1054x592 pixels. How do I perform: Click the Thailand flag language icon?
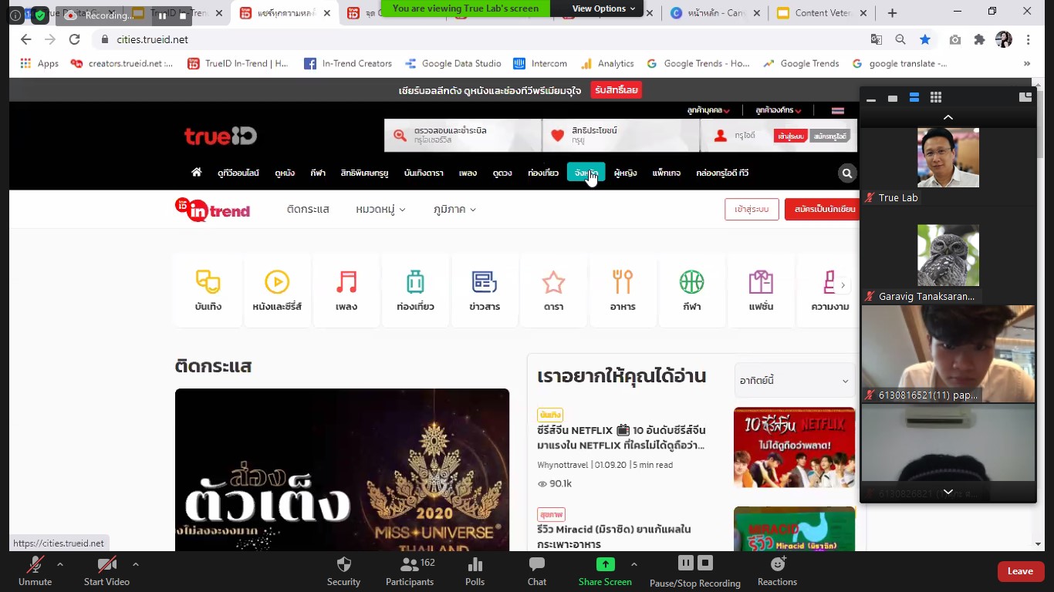pyautogui.click(x=837, y=111)
